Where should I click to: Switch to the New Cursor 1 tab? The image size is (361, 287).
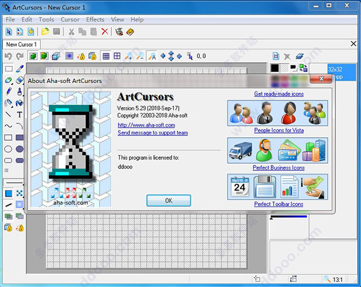pos(22,45)
